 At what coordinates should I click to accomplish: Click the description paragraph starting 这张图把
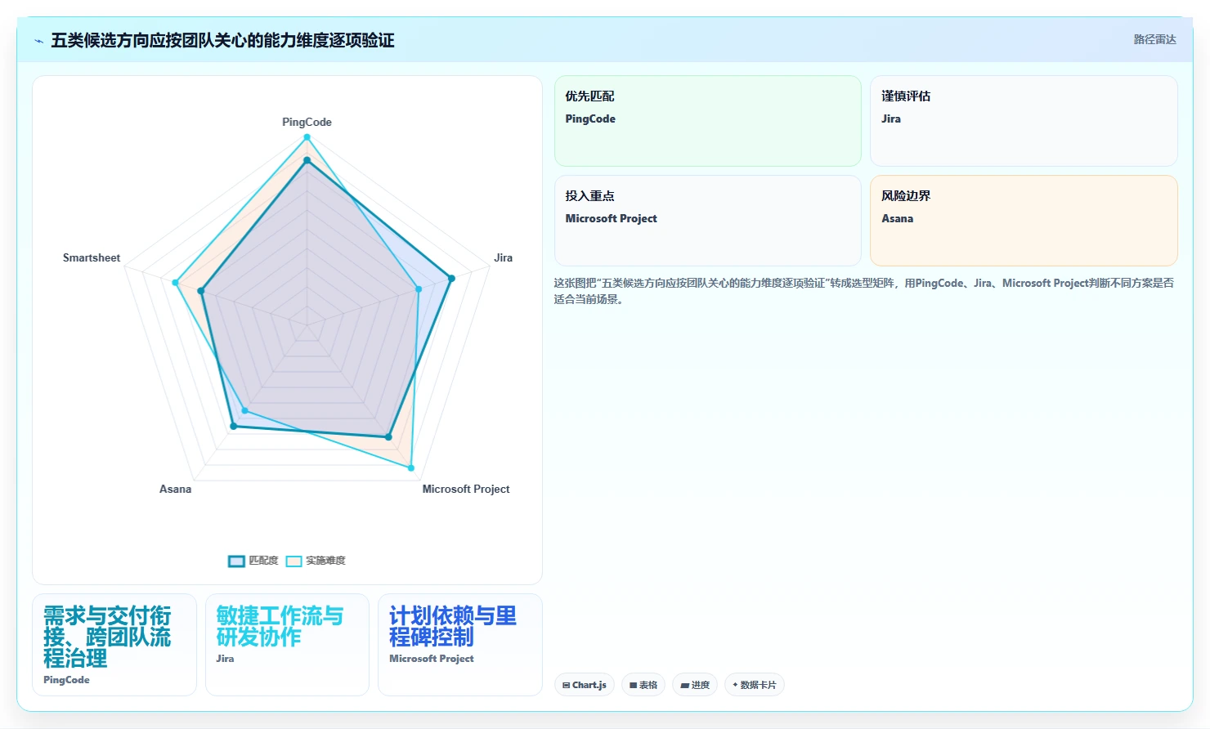pyautogui.click(x=864, y=291)
